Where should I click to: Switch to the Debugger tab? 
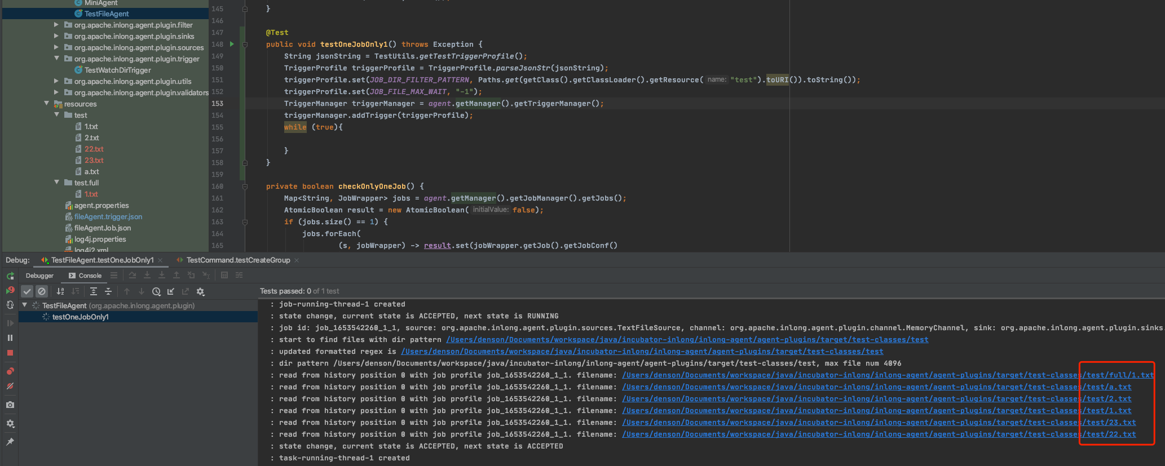coord(39,276)
